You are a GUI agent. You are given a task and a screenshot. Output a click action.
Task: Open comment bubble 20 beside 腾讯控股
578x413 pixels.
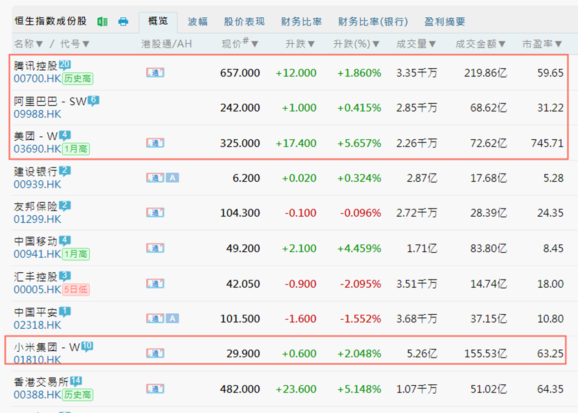[x=65, y=65]
